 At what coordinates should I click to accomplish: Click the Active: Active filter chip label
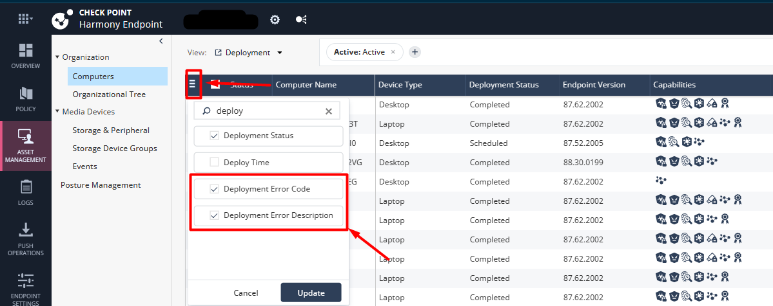pyautogui.click(x=359, y=51)
